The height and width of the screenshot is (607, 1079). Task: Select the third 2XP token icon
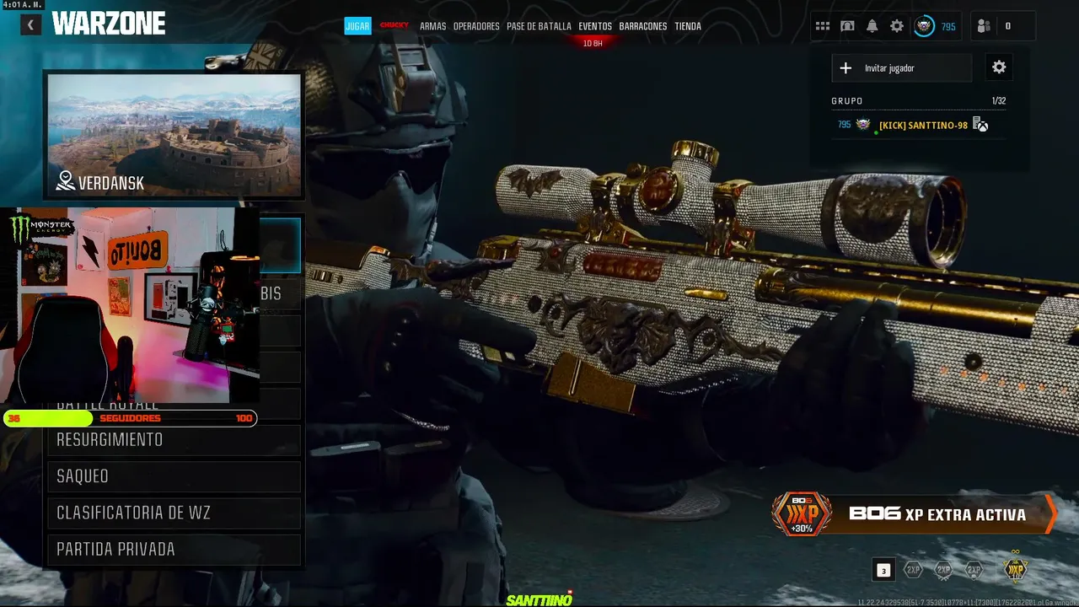(974, 570)
